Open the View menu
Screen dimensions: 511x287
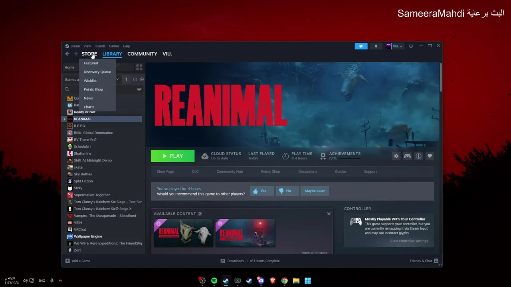(87, 46)
